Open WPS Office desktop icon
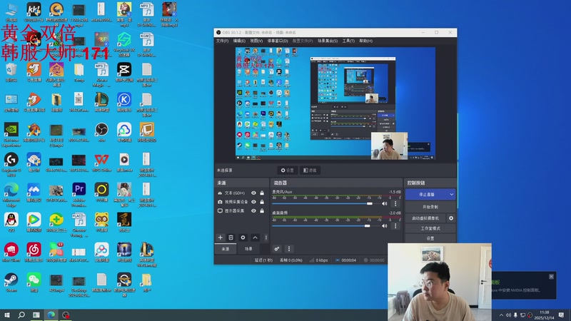The height and width of the screenshot is (321, 571). point(101,163)
